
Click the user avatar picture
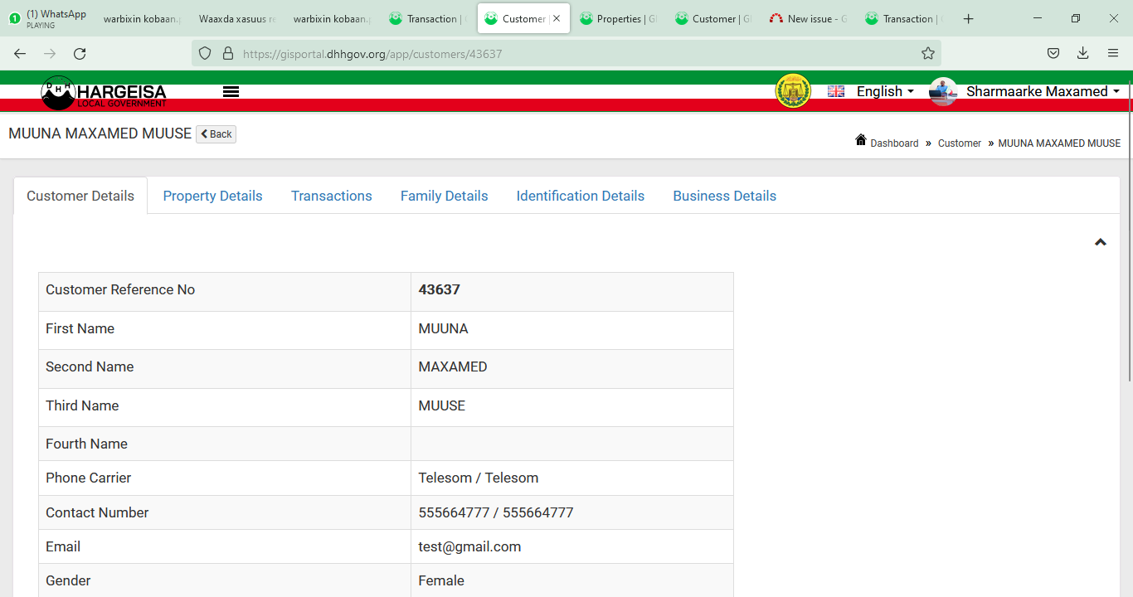click(943, 91)
